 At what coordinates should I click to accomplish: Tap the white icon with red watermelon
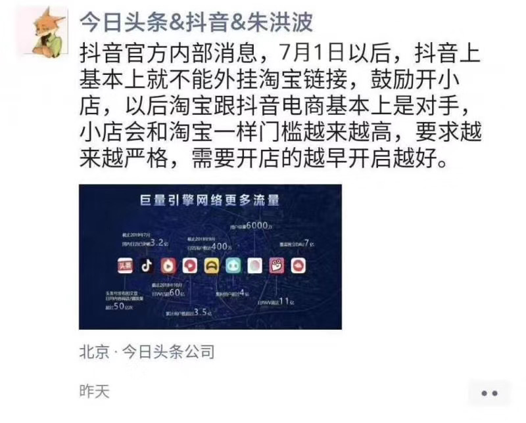(x=190, y=266)
